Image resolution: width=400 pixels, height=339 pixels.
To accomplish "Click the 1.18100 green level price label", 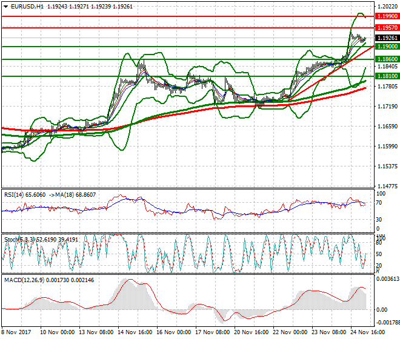I will (x=387, y=76).
